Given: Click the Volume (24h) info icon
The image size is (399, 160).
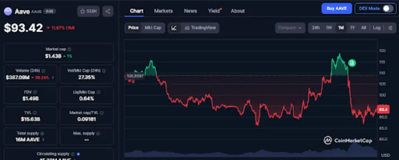Looking at the screenshot, I should pos(43,71).
